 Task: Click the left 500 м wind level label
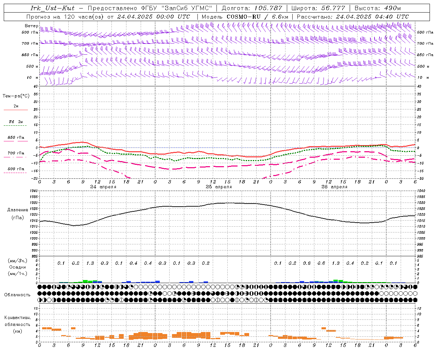point(32,67)
